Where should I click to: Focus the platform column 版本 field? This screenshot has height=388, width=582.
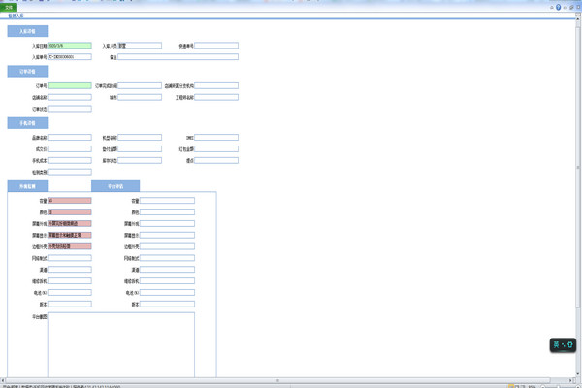tap(167, 304)
